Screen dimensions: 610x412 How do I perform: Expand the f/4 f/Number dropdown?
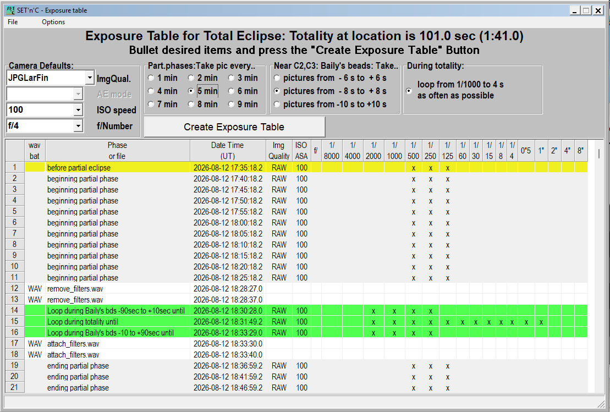point(78,125)
